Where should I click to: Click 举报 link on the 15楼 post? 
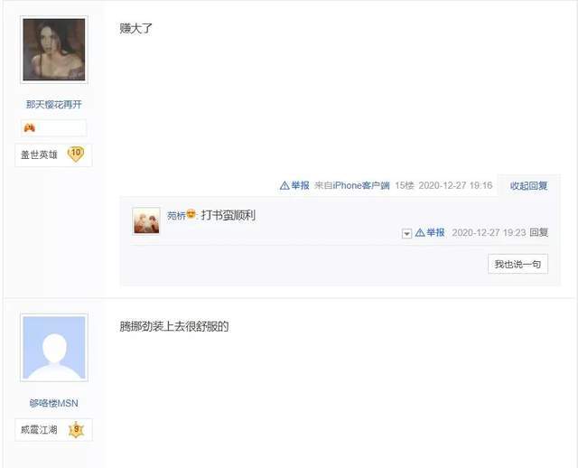[300, 185]
